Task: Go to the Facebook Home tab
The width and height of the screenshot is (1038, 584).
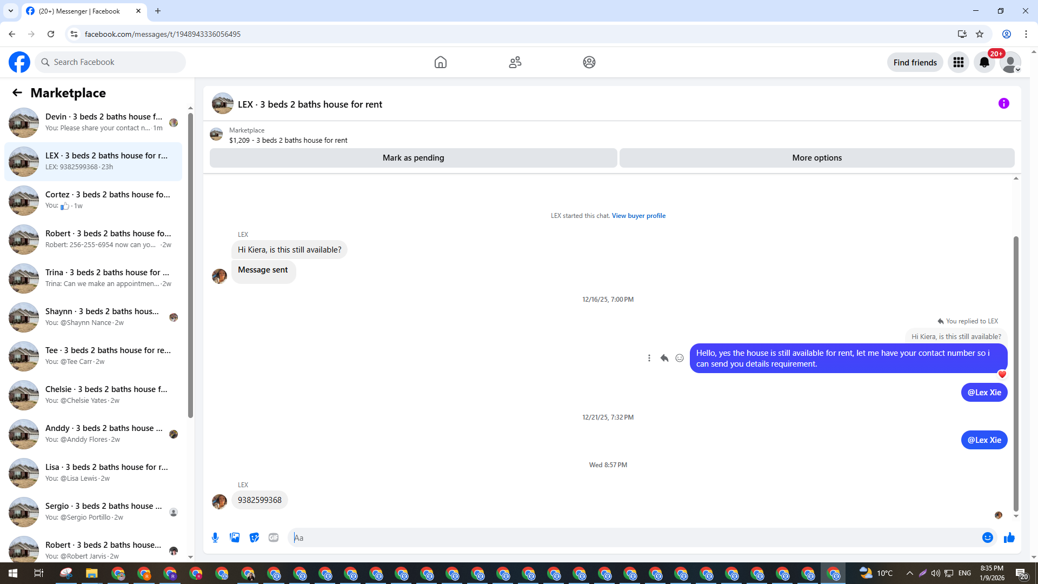Action: click(x=440, y=62)
